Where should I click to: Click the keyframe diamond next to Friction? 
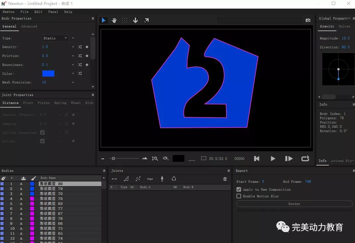coord(87,56)
